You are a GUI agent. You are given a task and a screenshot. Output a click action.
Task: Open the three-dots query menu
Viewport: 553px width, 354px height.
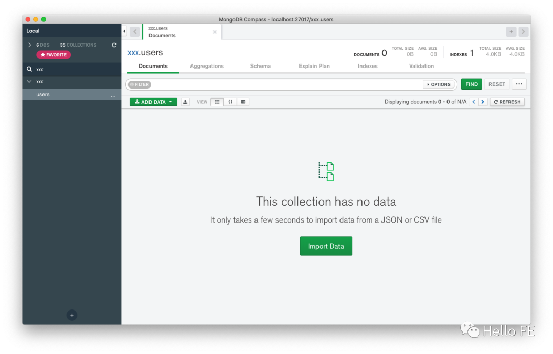point(519,84)
